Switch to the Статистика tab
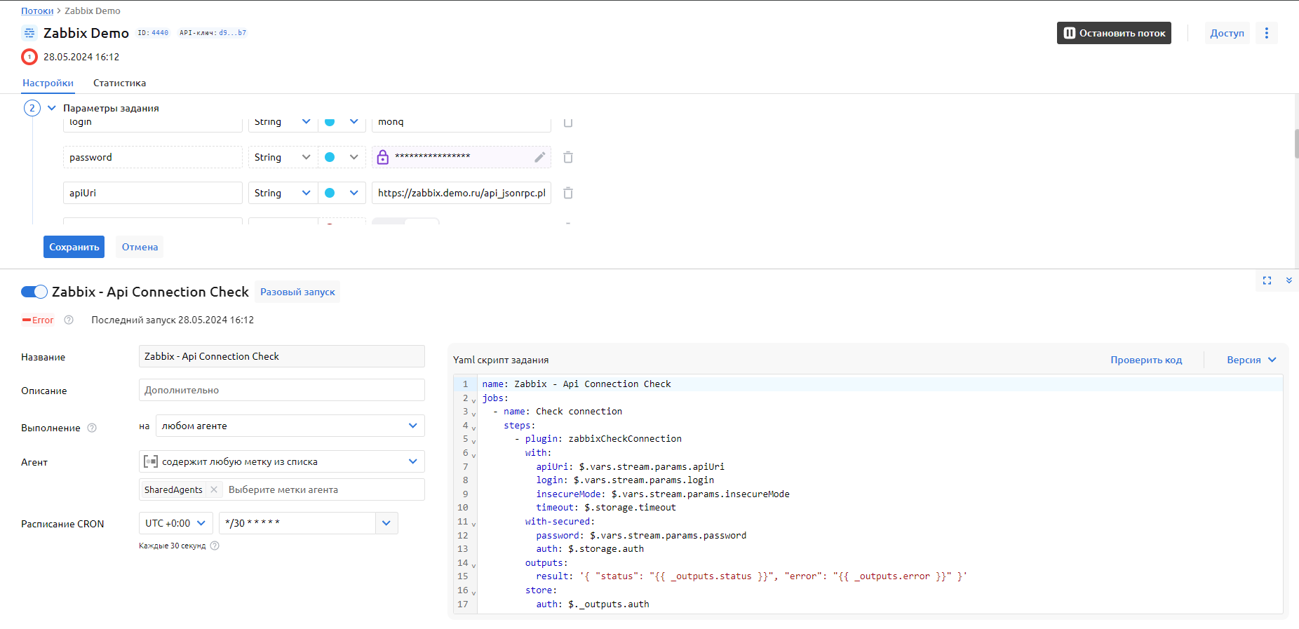 click(x=119, y=83)
